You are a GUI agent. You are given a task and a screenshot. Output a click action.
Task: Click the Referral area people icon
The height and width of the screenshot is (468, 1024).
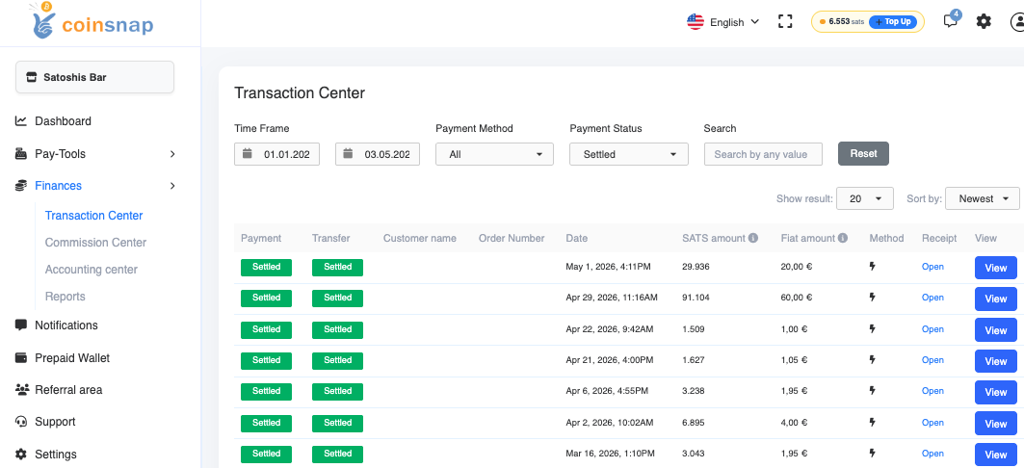click(21, 390)
